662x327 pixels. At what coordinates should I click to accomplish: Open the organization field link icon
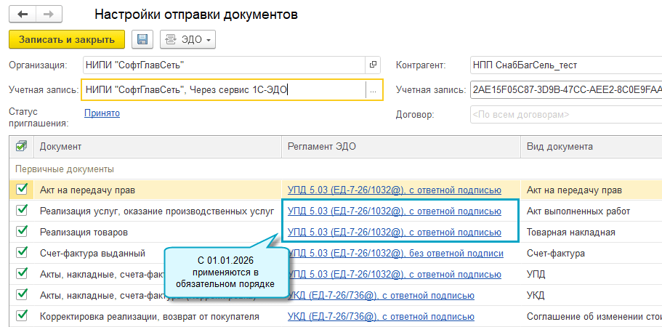374,65
